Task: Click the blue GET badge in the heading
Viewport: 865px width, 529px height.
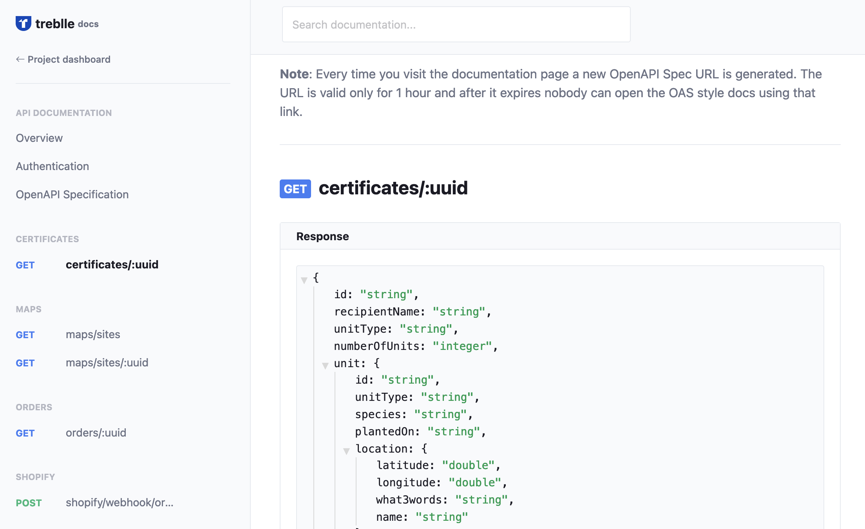Action: (295, 189)
